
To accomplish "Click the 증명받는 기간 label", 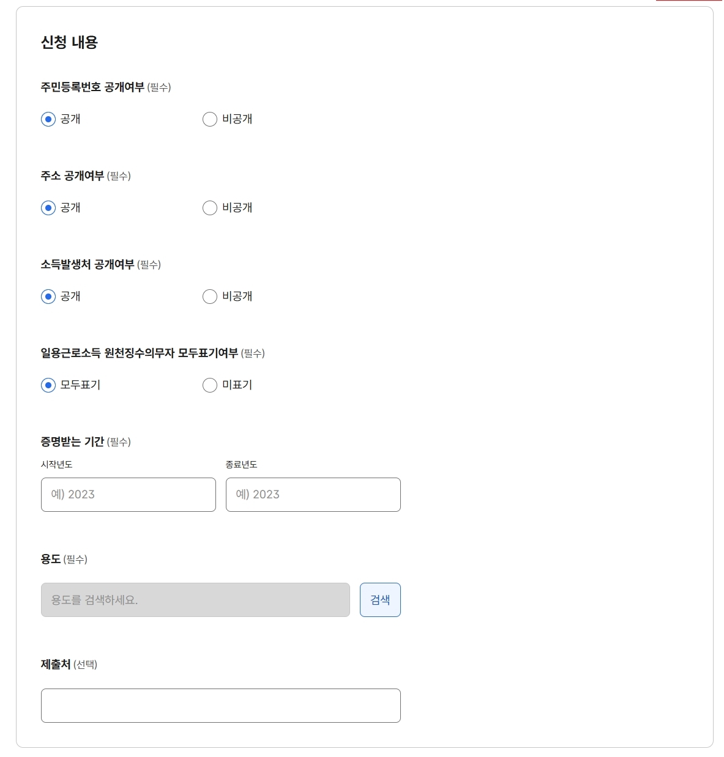I will pos(72,441).
